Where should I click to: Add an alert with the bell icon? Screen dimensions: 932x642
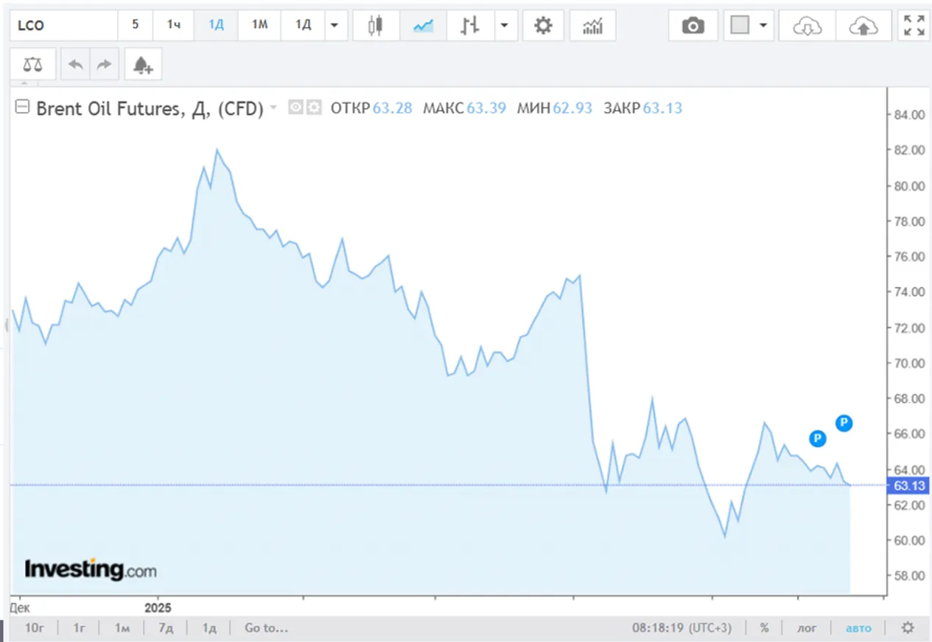[143, 65]
